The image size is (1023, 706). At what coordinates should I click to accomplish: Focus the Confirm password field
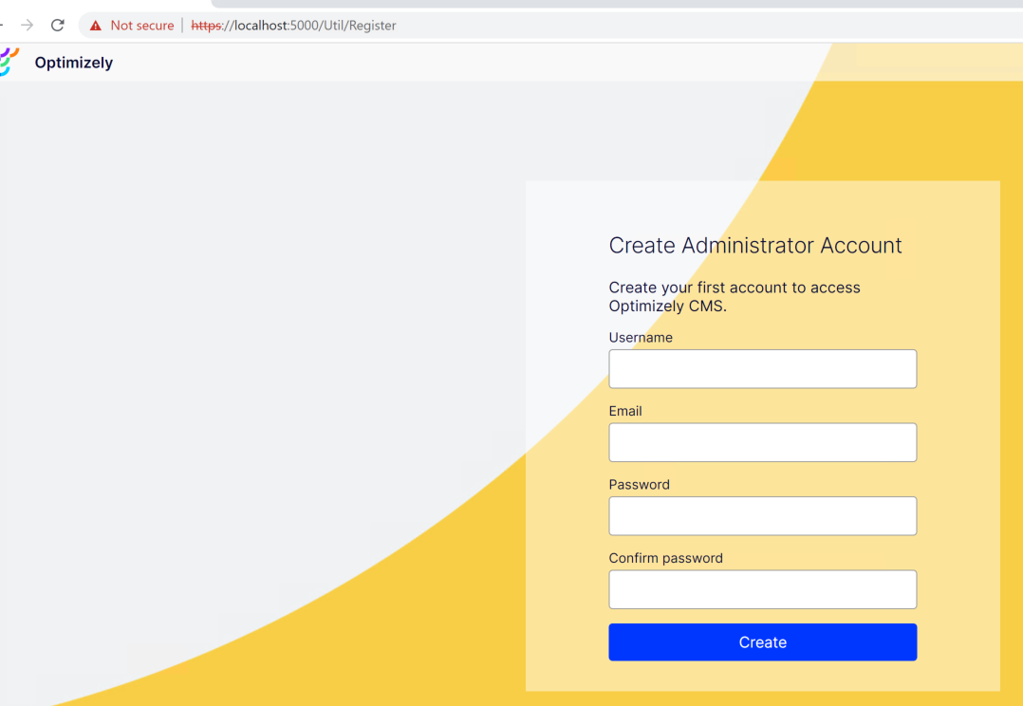point(762,589)
